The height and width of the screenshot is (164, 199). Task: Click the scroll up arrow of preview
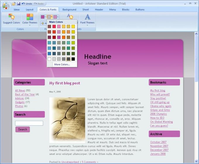[196, 34]
